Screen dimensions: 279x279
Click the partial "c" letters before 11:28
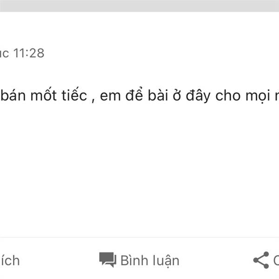pyautogui.click(x=4, y=54)
